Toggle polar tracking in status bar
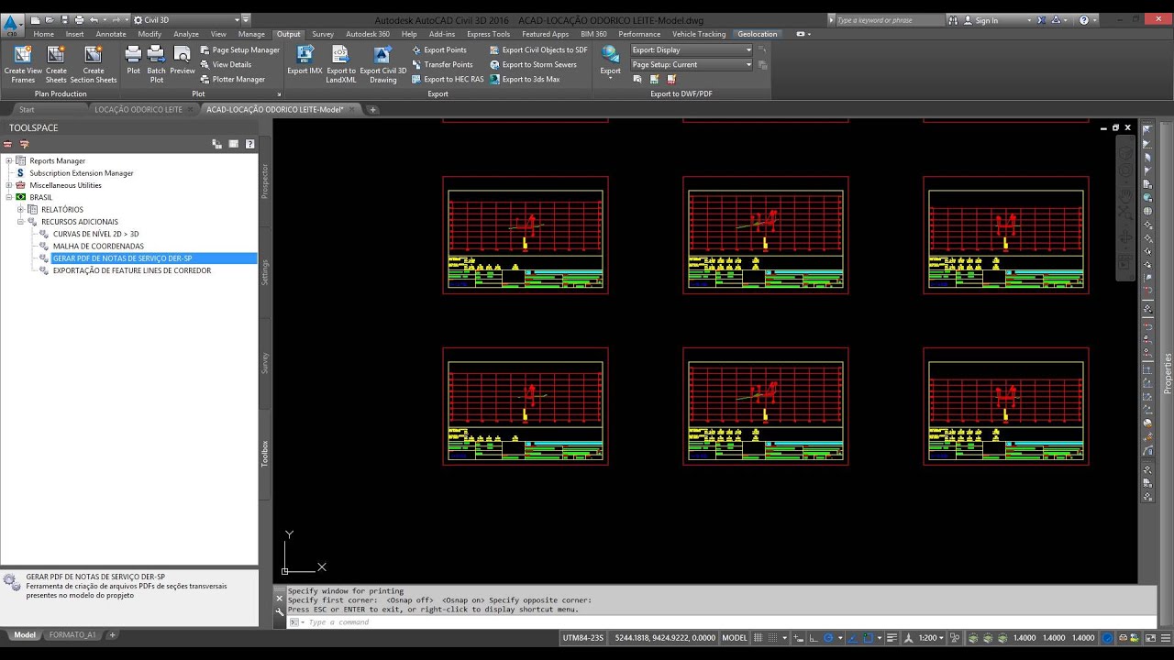This screenshot has height=660, width=1174. [x=828, y=638]
